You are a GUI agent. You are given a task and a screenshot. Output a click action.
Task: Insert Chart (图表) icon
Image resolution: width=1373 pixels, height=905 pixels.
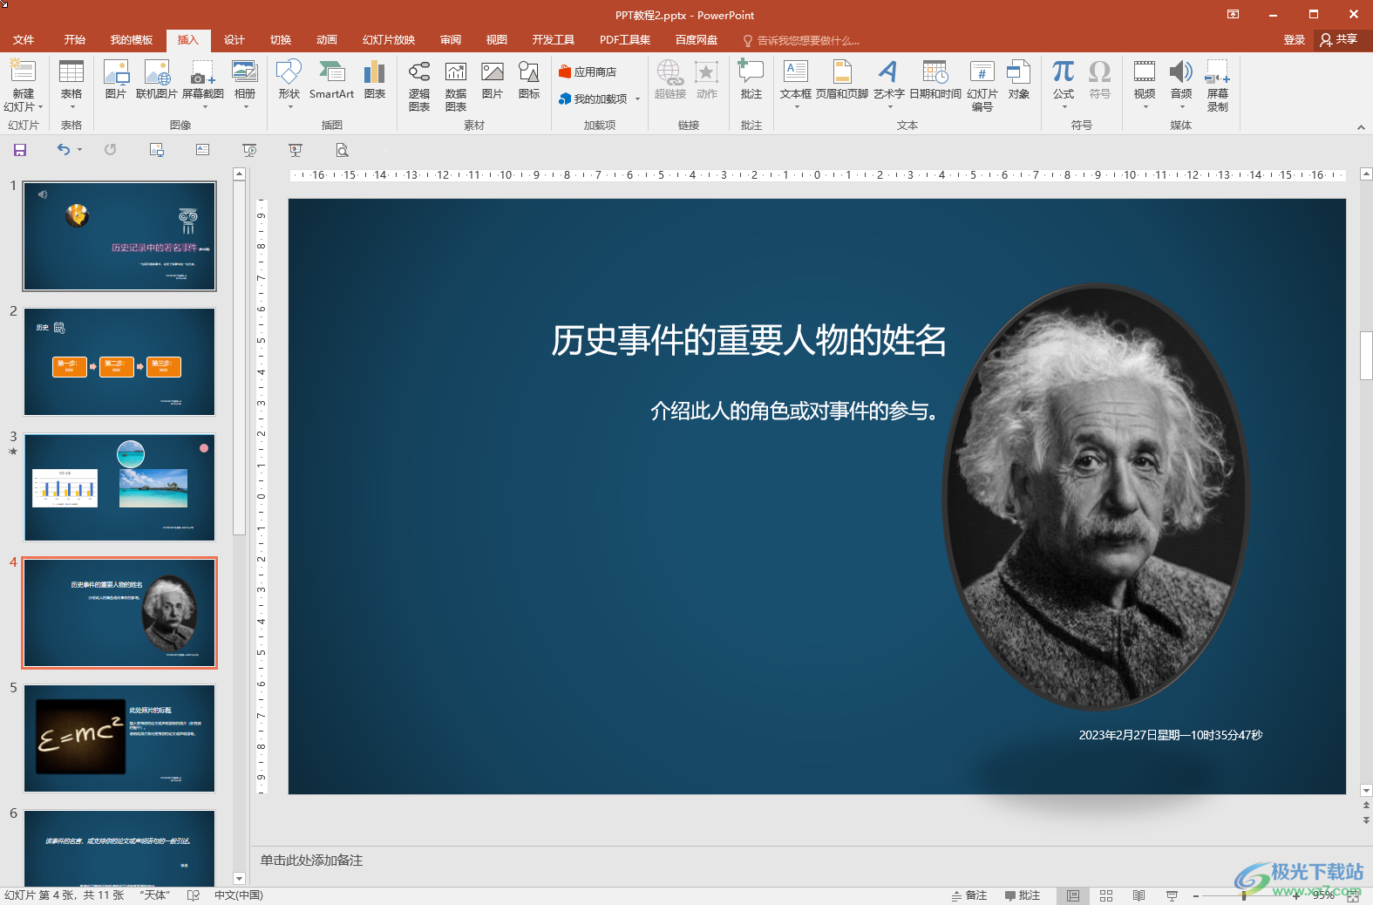pyautogui.click(x=375, y=79)
